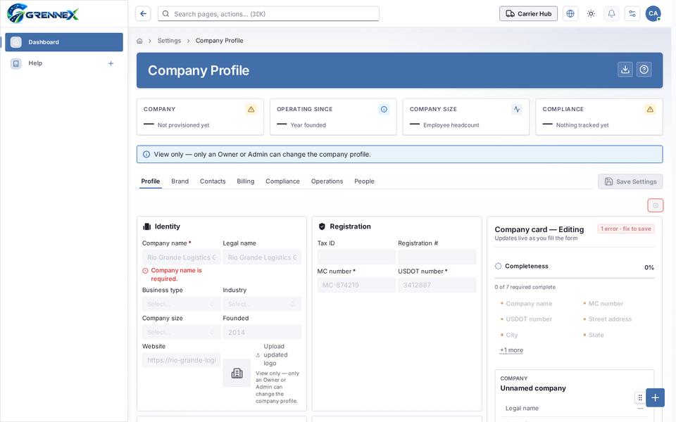
Task: Click the company logo placeholder thumbnail
Action: tap(237, 373)
